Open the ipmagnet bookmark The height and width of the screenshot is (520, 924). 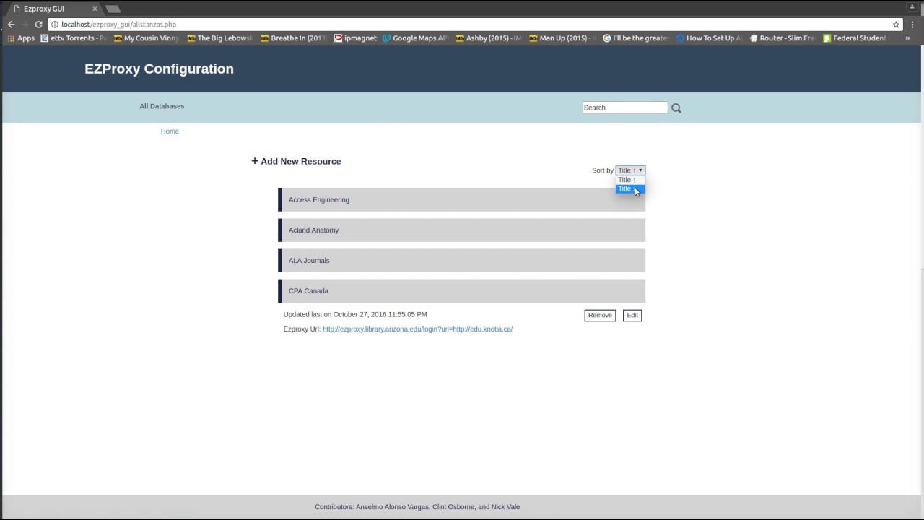(355, 38)
